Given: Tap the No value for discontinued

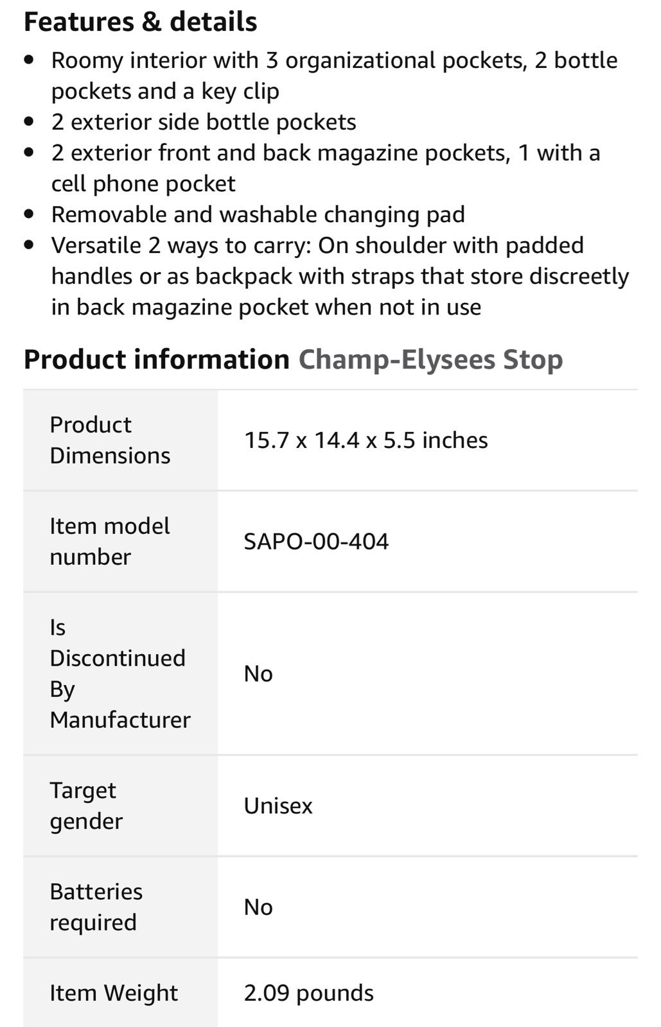Looking at the screenshot, I should point(258,674).
